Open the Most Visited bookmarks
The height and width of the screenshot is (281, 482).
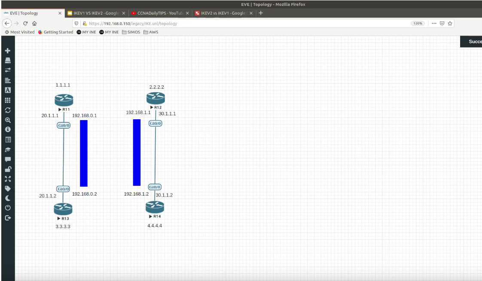point(20,32)
